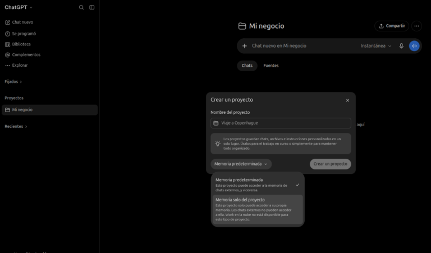Image resolution: width=431 pixels, height=253 pixels.
Task: Start voice mode with blue waveform button
Action: click(414, 46)
